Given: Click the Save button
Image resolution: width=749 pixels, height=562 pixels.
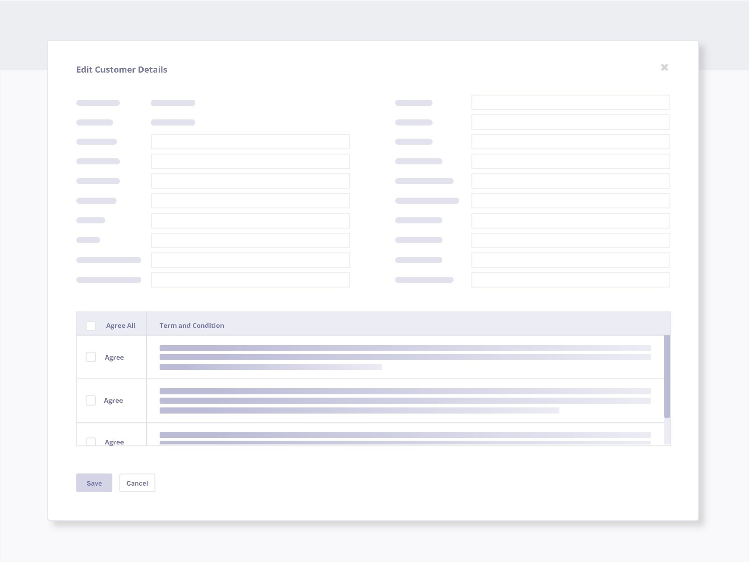Looking at the screenshot, I should tap(94, 483).
